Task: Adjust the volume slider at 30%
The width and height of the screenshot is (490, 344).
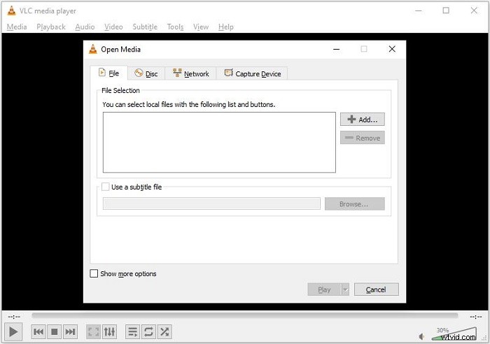Action: point(454,335)
